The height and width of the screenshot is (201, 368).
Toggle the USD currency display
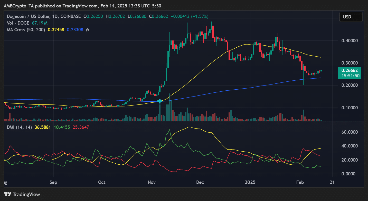point(351,17)
